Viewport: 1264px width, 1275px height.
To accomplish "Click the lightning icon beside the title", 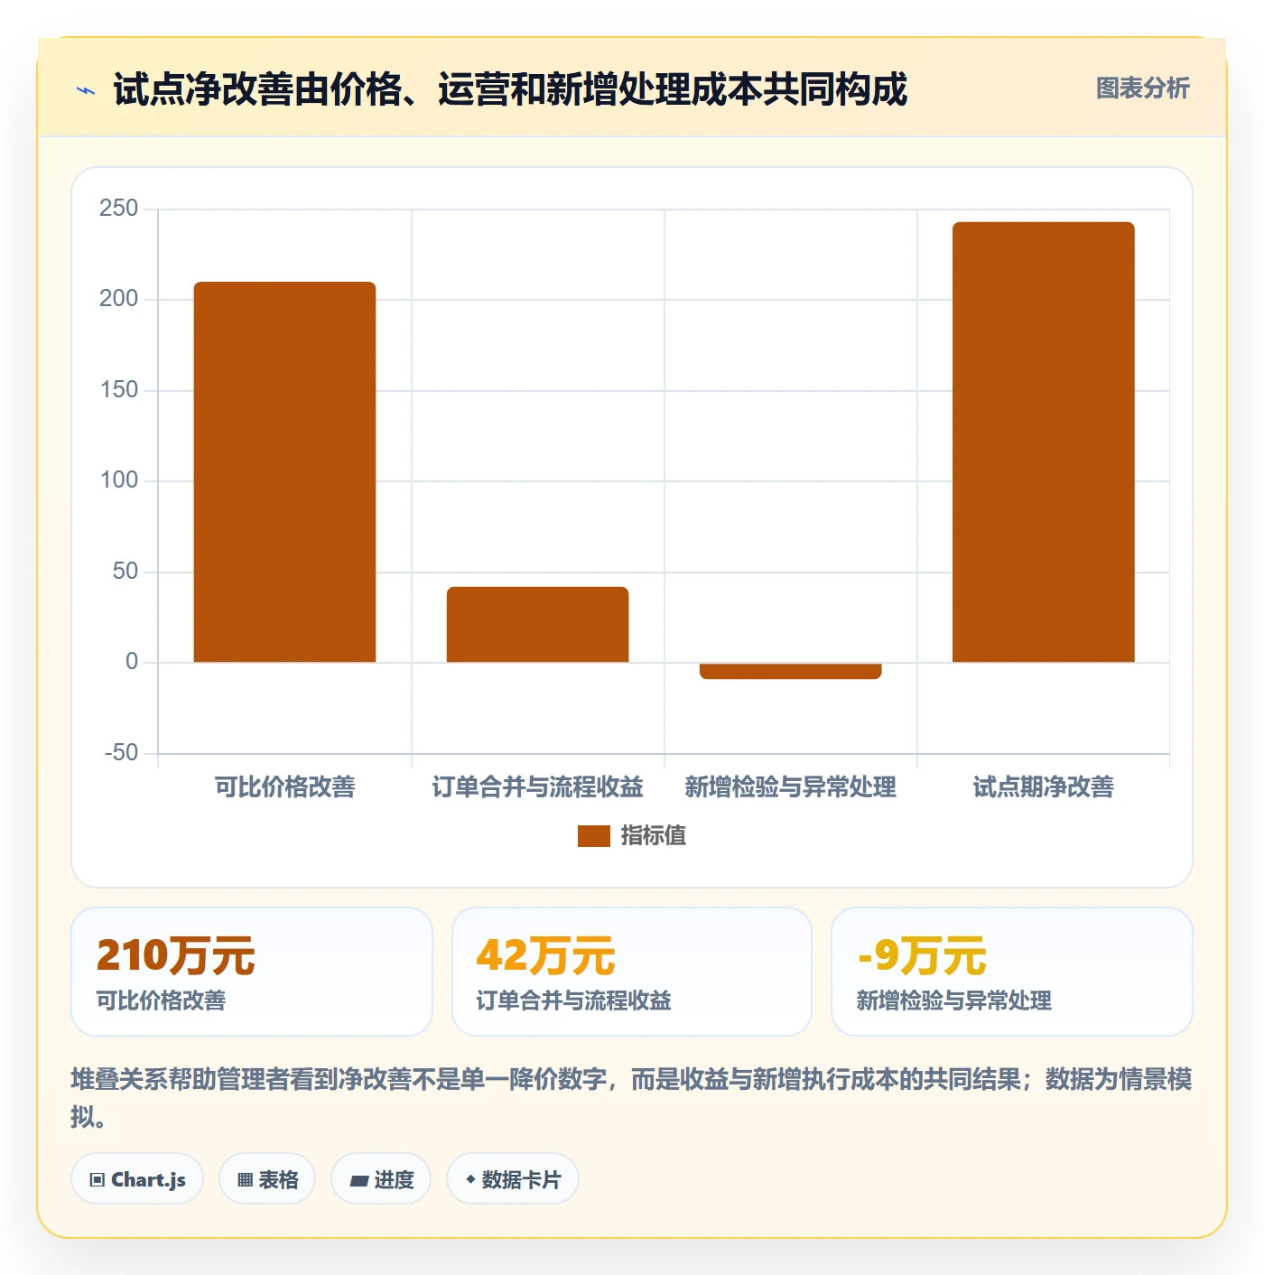I will 86,90.
